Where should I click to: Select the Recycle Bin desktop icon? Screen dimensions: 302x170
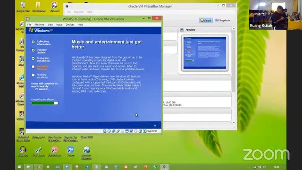[23, 7]
